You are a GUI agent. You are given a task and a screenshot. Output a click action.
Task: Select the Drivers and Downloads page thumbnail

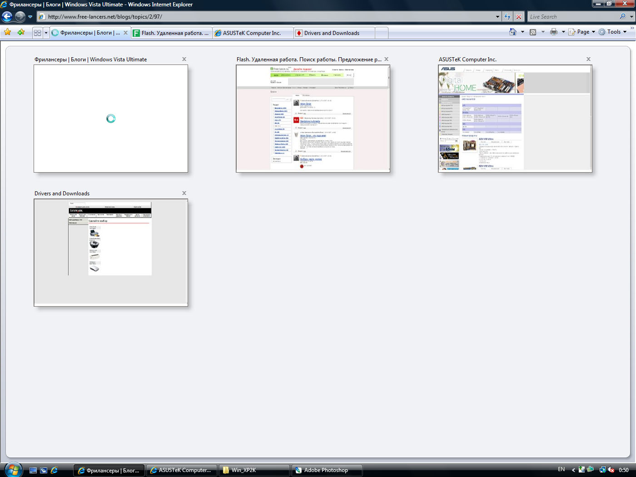pos(111,253)
